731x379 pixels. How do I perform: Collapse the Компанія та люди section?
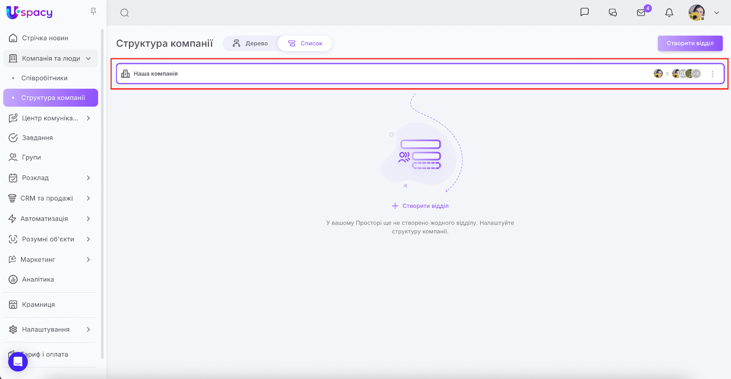tap(88, 58)
